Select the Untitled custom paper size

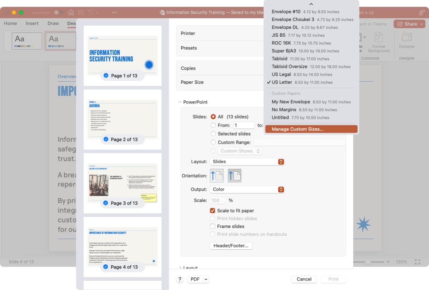click(x=311, y=118)
